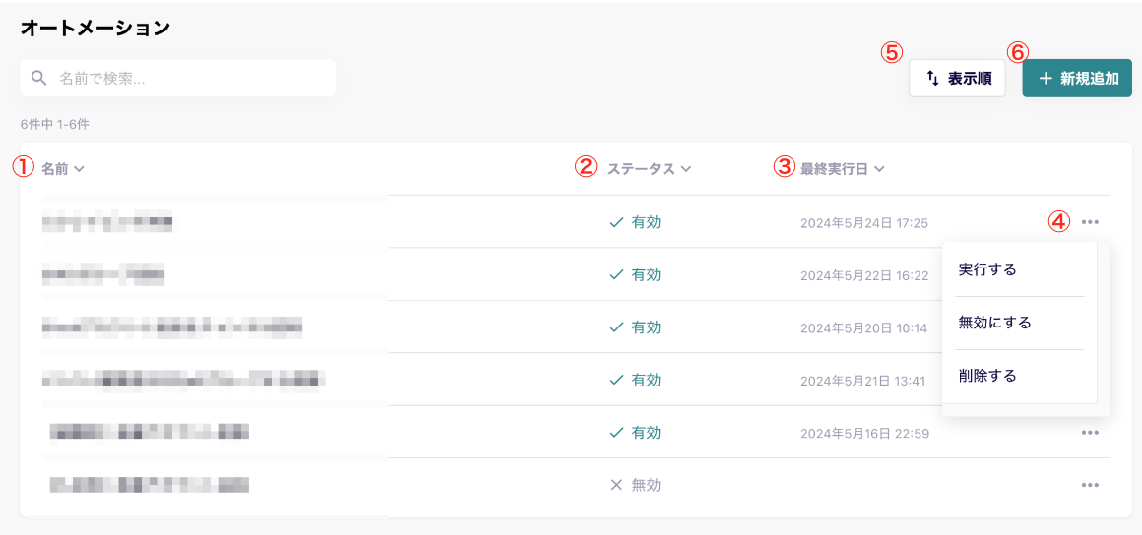1142x535 pixels.
Task: Select 削除する in the context menu
Action: [x=987, y=376]
